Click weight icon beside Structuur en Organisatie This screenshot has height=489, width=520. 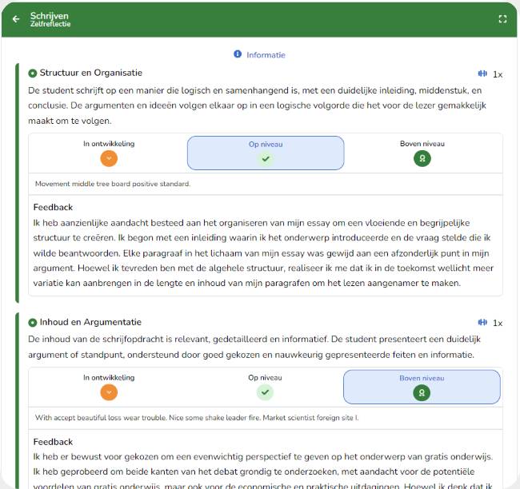[x=482, y=74]
